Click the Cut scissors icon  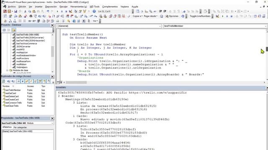point(25,11)
